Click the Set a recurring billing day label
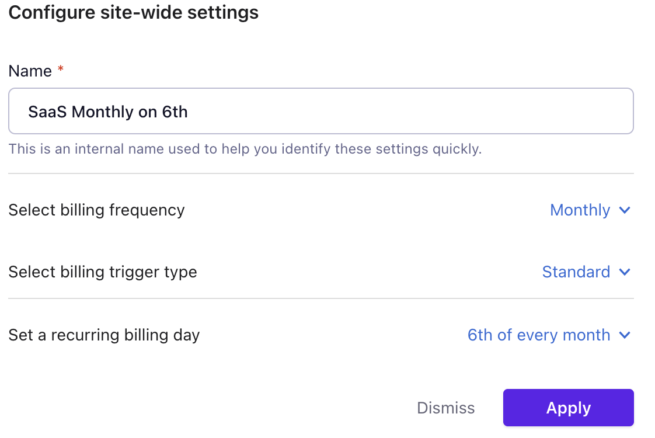 104,335
